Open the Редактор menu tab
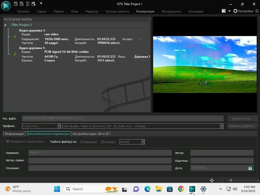The width and height of the screenshot is (260, 195). pos(92,11)
